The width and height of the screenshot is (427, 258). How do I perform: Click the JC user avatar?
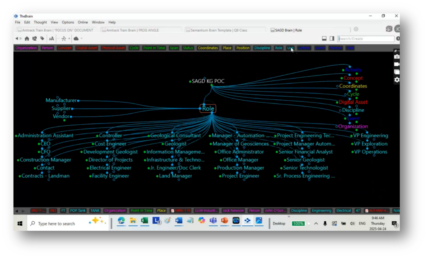point(397,29)
